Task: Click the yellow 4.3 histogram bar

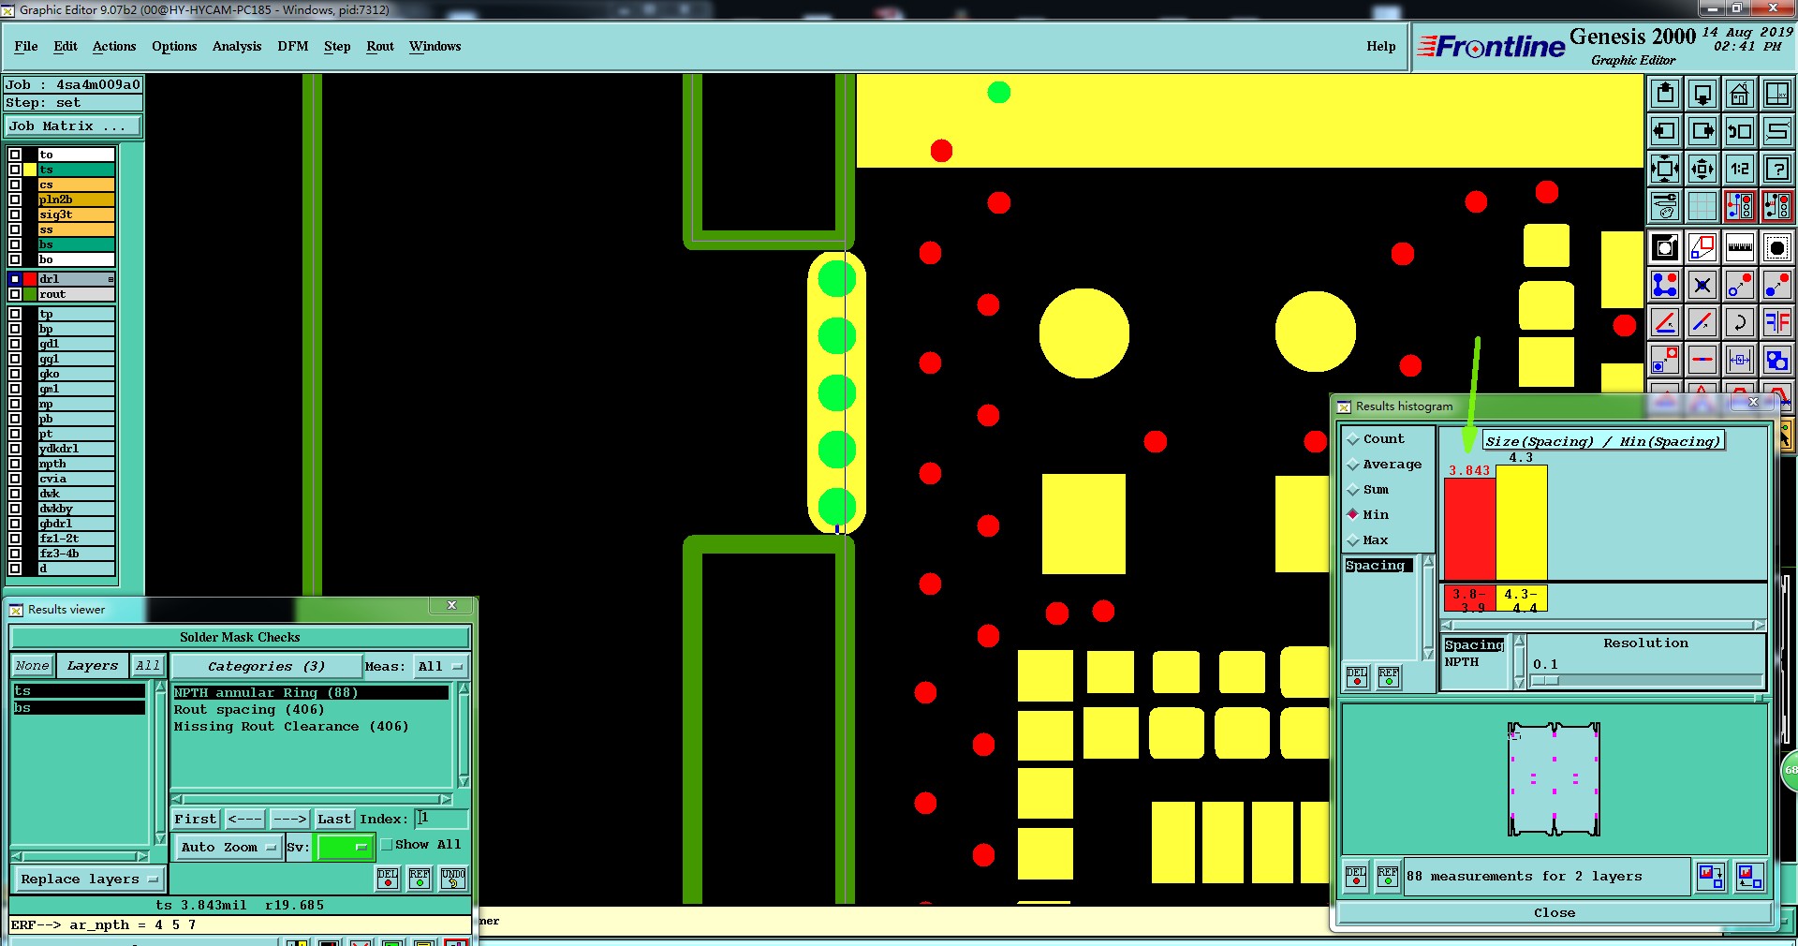Action: point(1521,523)
